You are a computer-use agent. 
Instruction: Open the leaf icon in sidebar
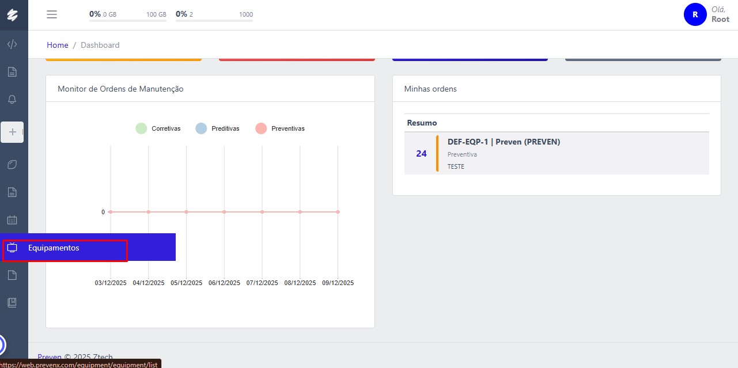12,165
